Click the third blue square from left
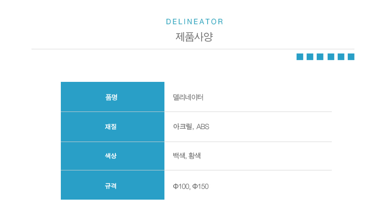 (320, 57)
